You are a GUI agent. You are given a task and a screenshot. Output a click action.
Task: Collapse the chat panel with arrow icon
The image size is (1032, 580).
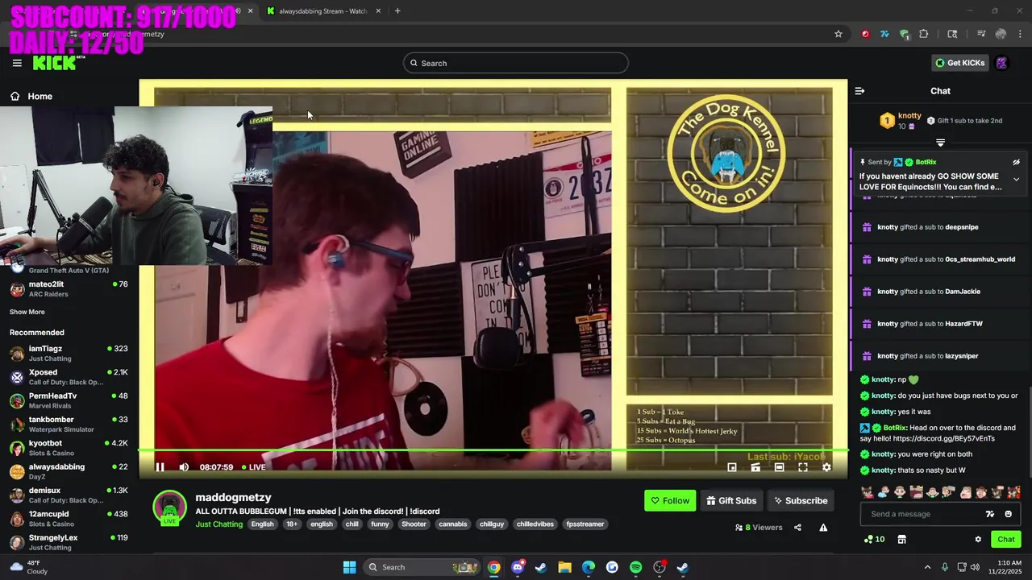point(859,91)
